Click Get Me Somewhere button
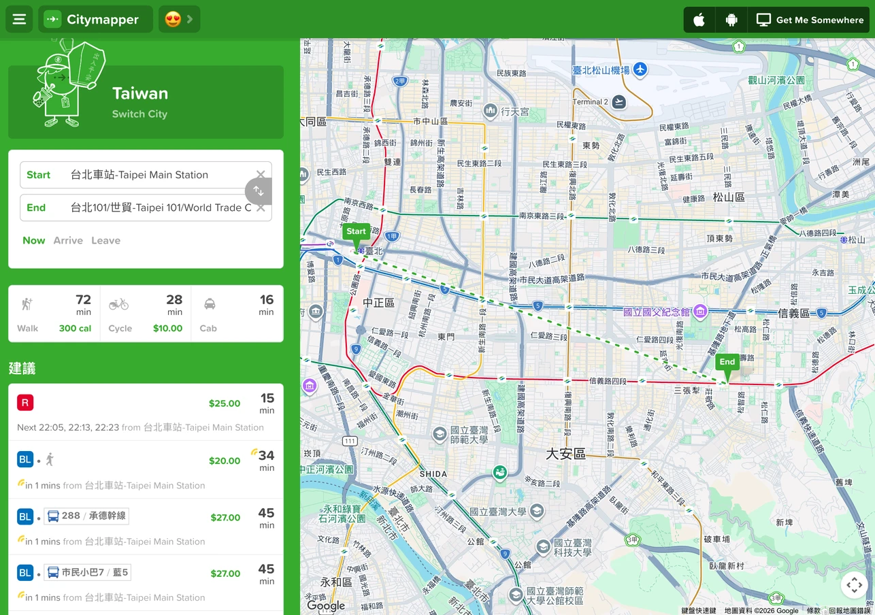This screenshot has height=615, width=875. [x=810, y=20]
